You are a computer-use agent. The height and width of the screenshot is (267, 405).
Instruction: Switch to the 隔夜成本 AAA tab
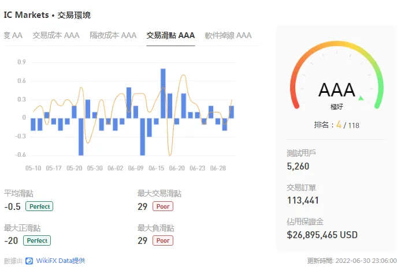pyautogui.click(x=113, y=35)
